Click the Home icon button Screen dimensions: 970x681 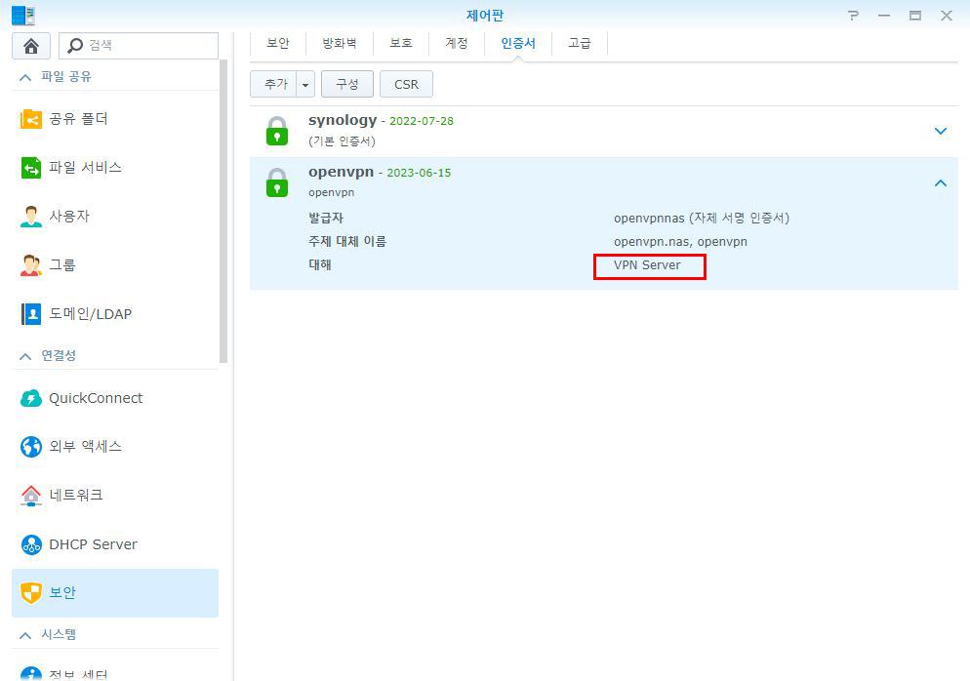click(x=31, y=46)
